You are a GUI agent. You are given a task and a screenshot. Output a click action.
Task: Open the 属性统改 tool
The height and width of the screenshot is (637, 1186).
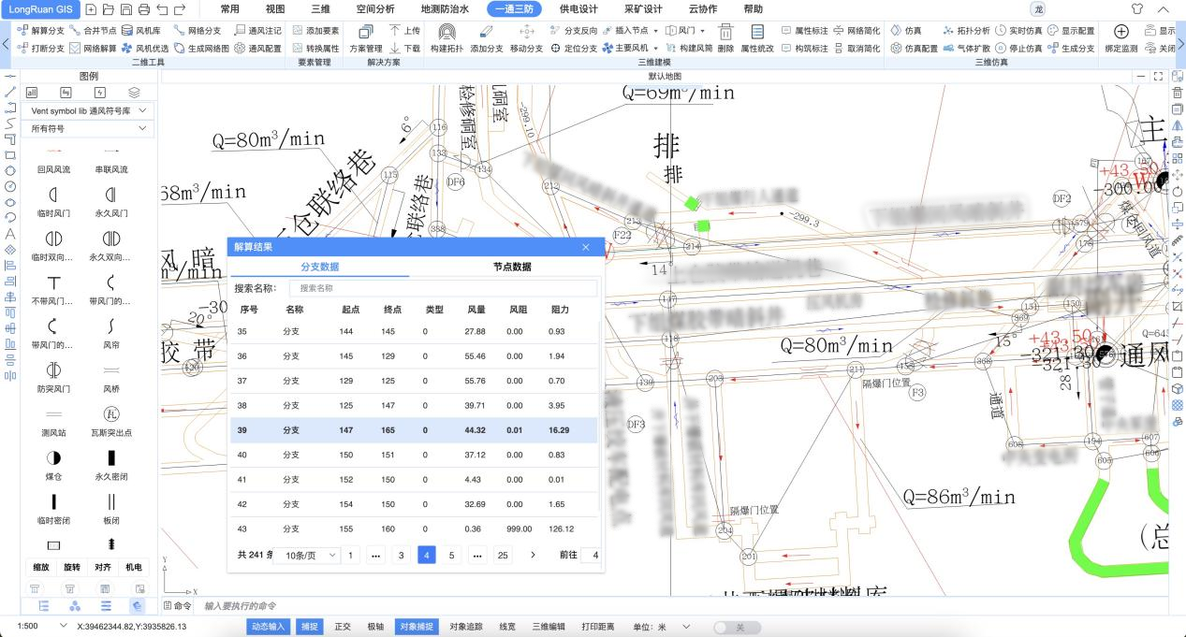pos(756,34)
